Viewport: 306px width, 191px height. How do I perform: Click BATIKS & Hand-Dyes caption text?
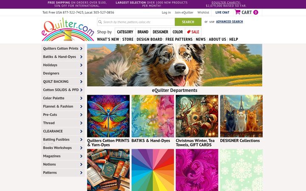pyautogui.click(x=150, y=140)
